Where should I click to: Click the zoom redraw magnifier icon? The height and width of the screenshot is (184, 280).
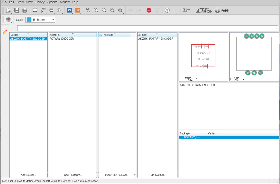[112, 10]
